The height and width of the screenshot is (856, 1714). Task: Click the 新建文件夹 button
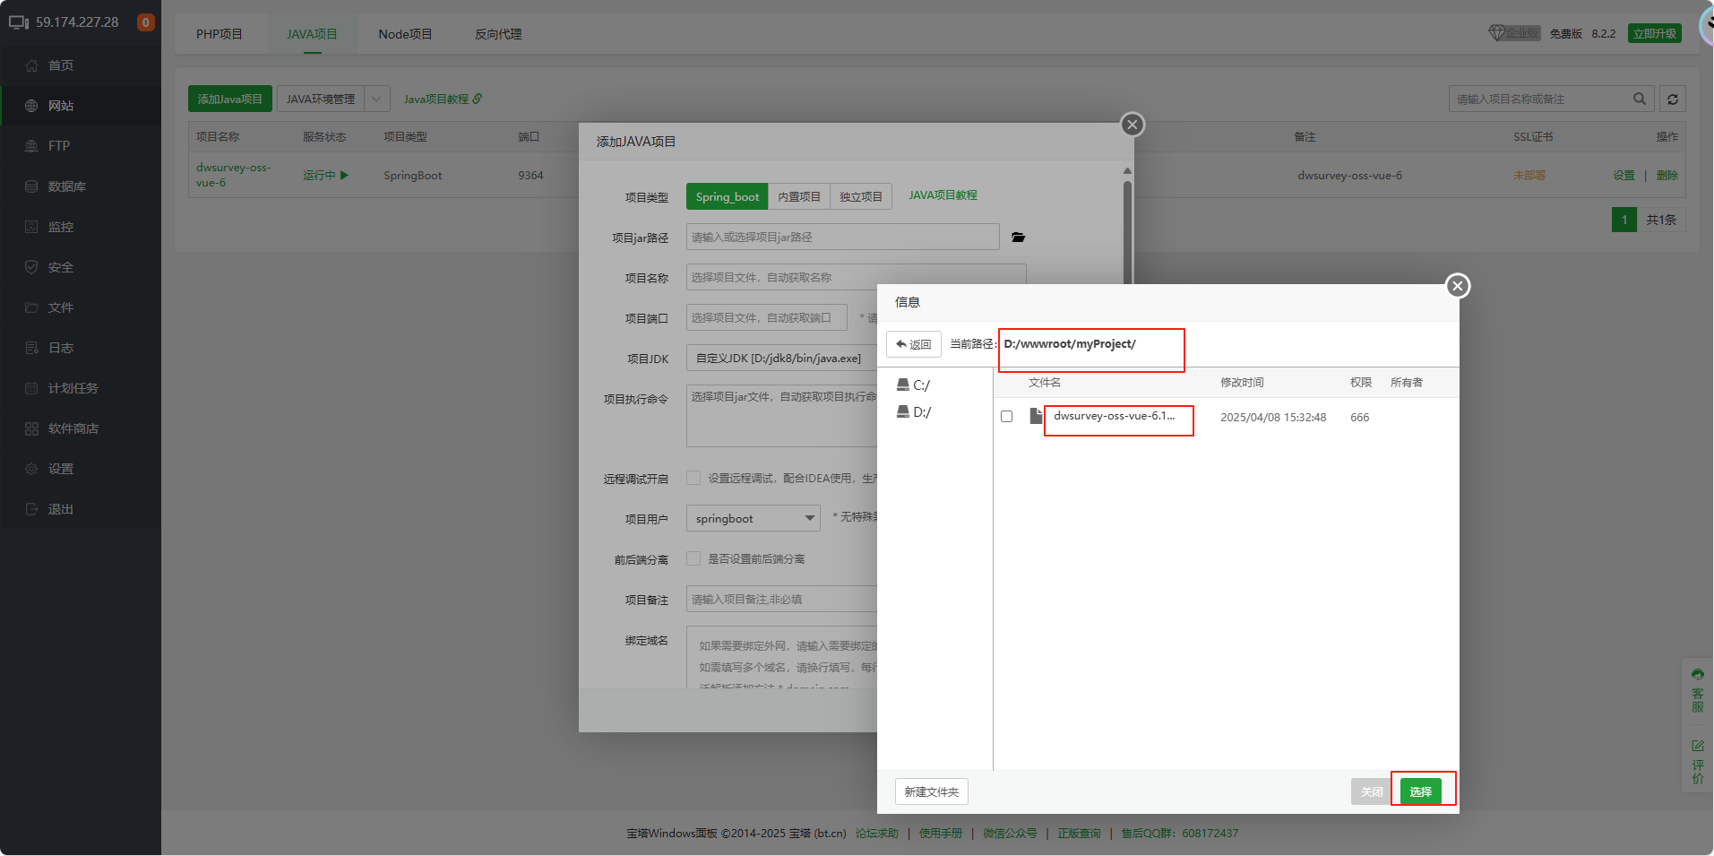(x=931, y=791)
